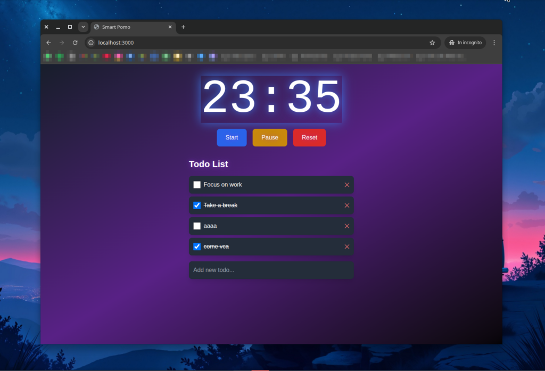The width and height of the screenshot is (545, 371).
Task: Switch to the Smart Pomo tab
Action: [x=130, y=27]
